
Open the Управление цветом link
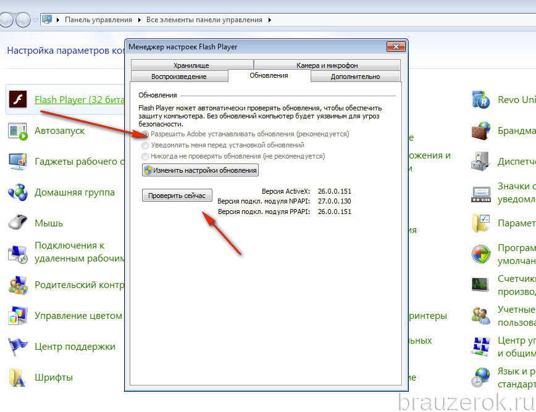78,316
